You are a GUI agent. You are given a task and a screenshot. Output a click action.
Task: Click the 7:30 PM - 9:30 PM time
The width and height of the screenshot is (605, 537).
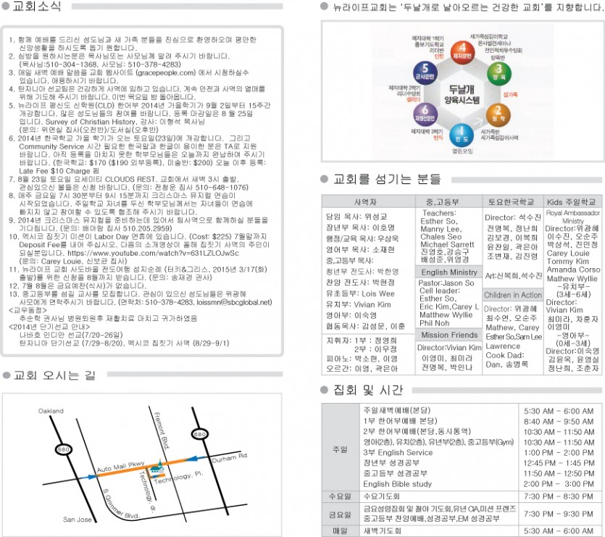[559, 515]
